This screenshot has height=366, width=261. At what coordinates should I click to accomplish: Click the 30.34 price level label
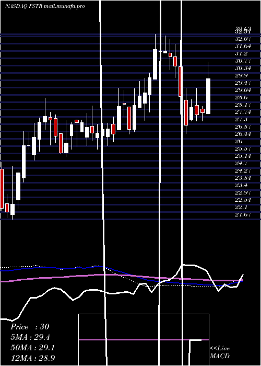click(x=243, y=68)
